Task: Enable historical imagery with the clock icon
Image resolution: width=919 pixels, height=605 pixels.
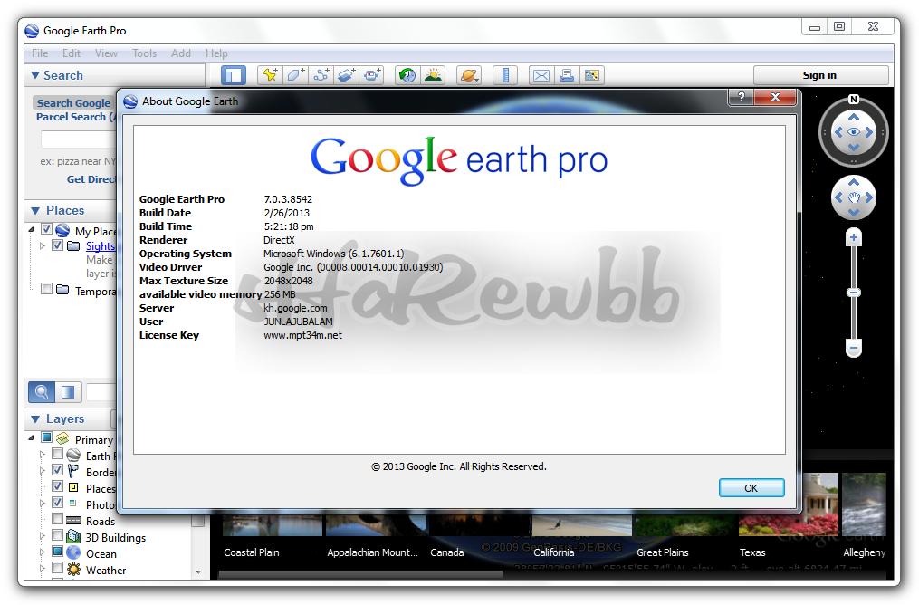Action: click(x=407, y=75)
